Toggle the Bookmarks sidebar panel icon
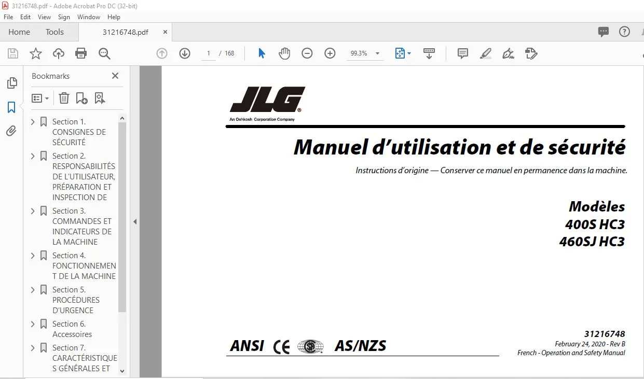The width and height of the screenshot is (644, 379). click(x=11, y=107)
